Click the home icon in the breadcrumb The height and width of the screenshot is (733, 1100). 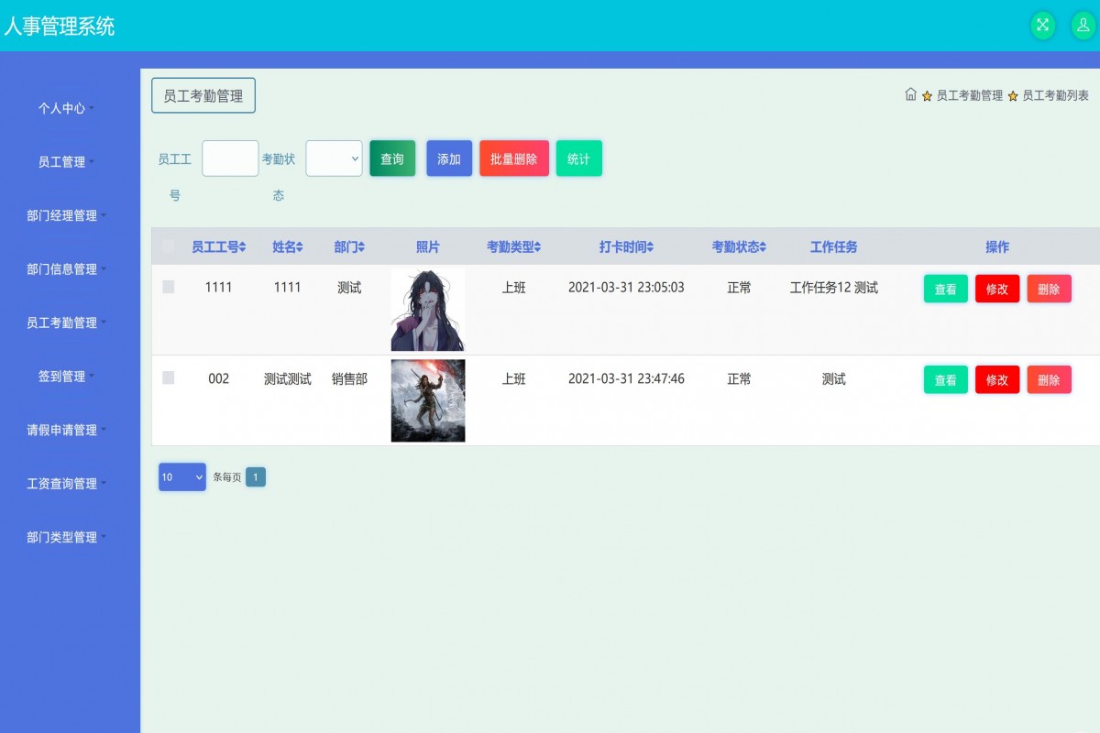(912, 94)
